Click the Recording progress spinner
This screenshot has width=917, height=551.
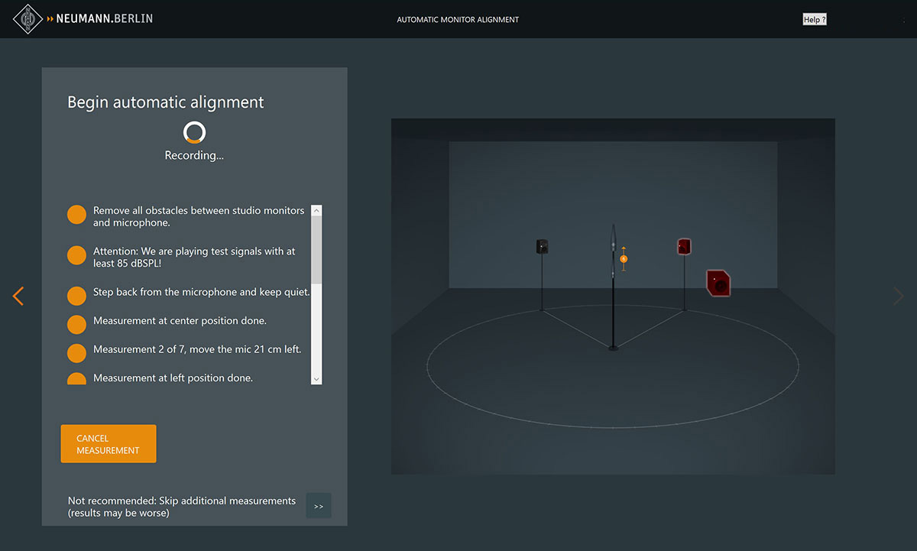[194, 132]
